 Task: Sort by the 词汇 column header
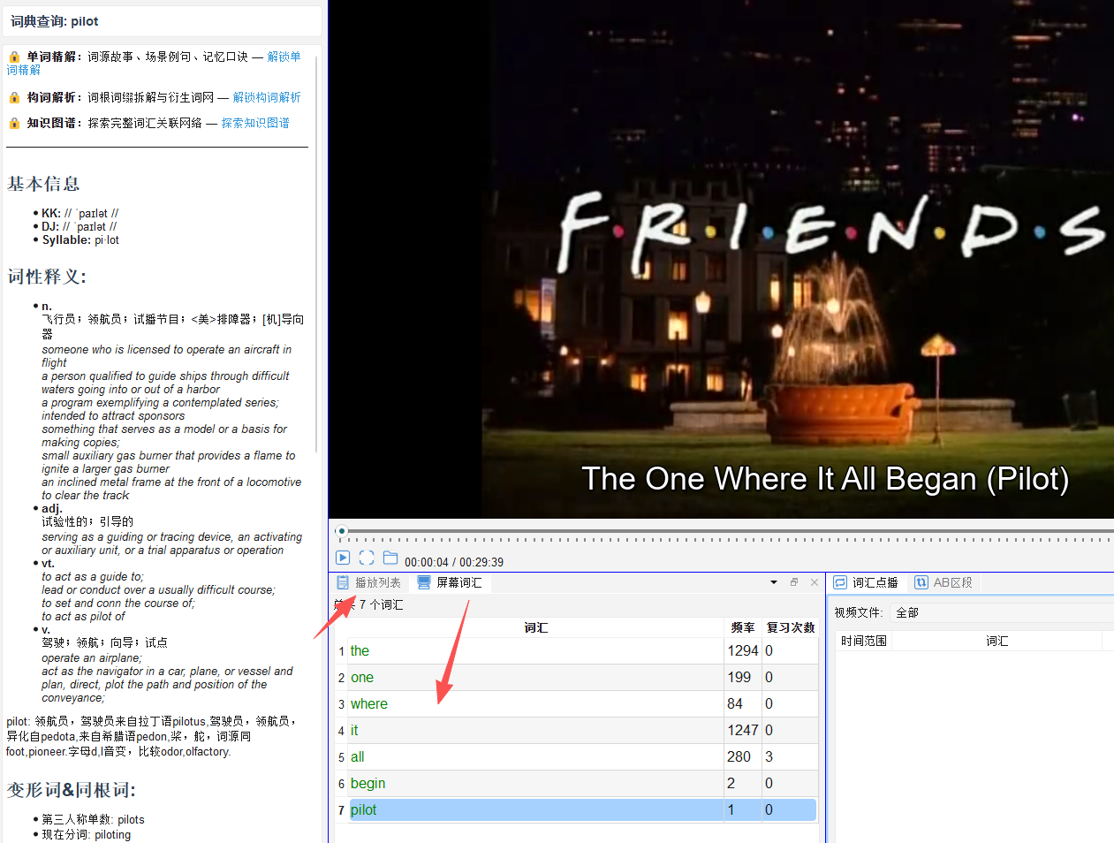point(535,627)
